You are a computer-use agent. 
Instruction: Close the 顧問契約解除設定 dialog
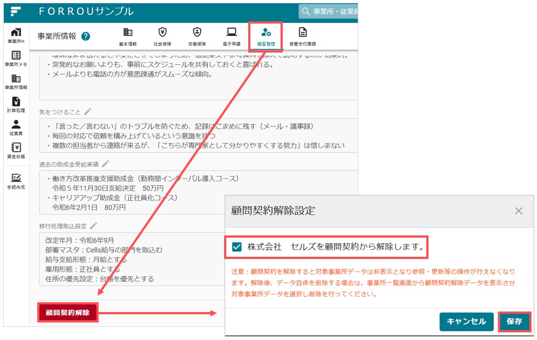[x=518, y=211]
